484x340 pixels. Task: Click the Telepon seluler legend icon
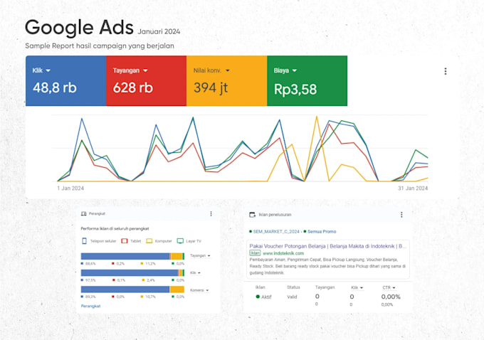coord(84,241)
